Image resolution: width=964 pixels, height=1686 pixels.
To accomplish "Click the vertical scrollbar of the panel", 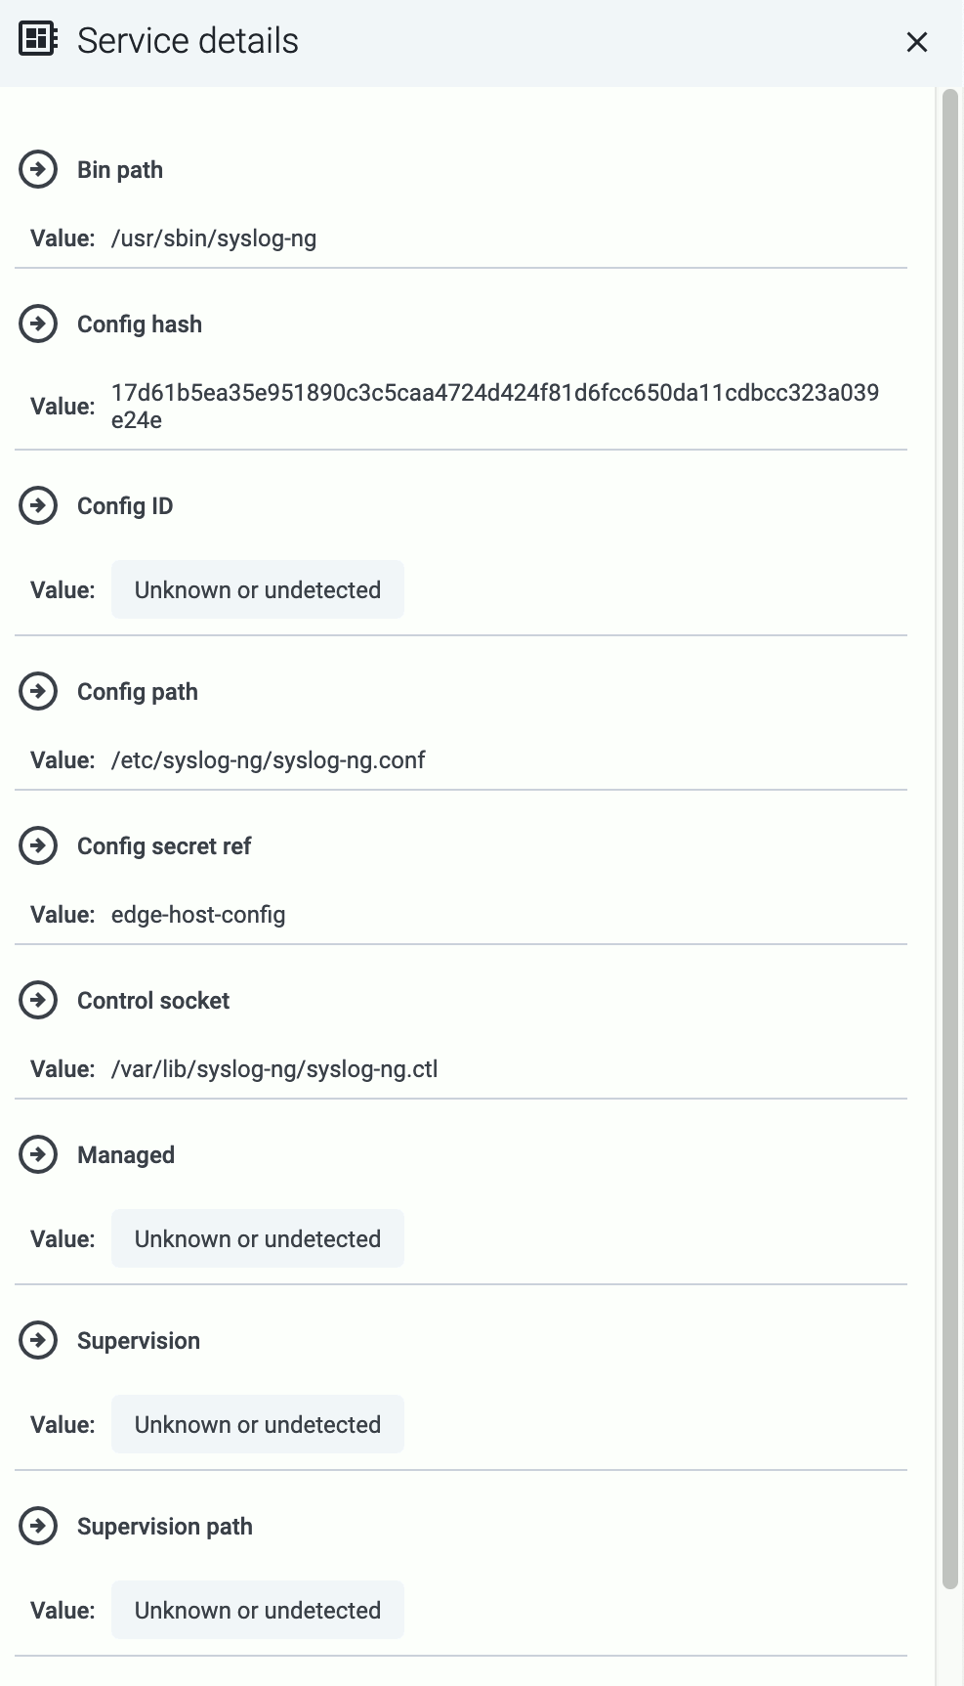I will [949, 839].
